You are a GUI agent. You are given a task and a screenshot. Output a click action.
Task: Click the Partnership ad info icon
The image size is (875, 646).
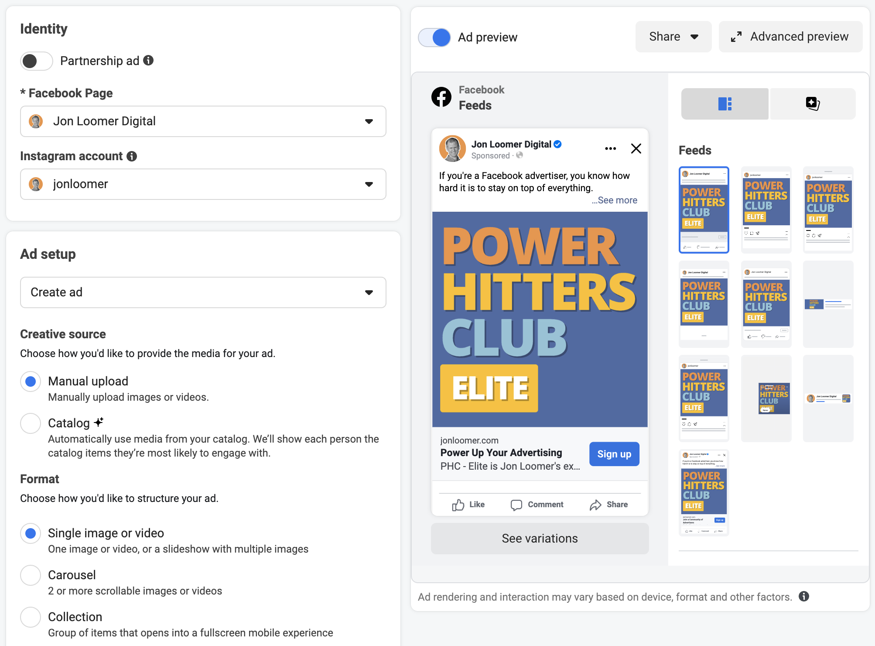pos(148,60)
